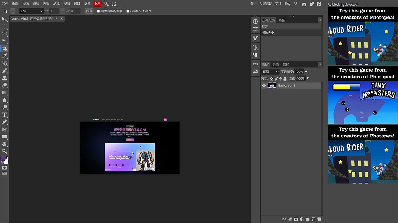This screenshot has height=223, width=398.
Task: Enable the 删除裁剪的像素 checkbox
Action: (x=98, y=11)
